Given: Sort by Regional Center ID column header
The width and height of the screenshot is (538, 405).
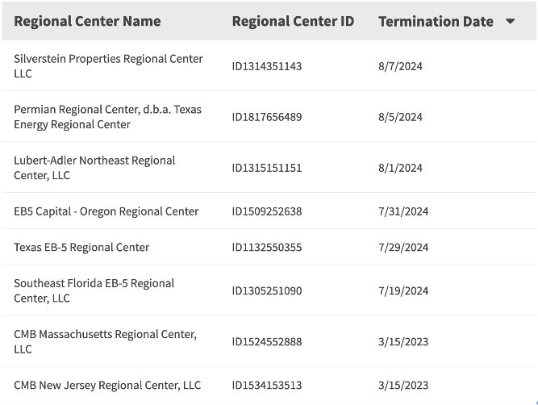Looking at the screenshot, I should [x=293, y=22].
